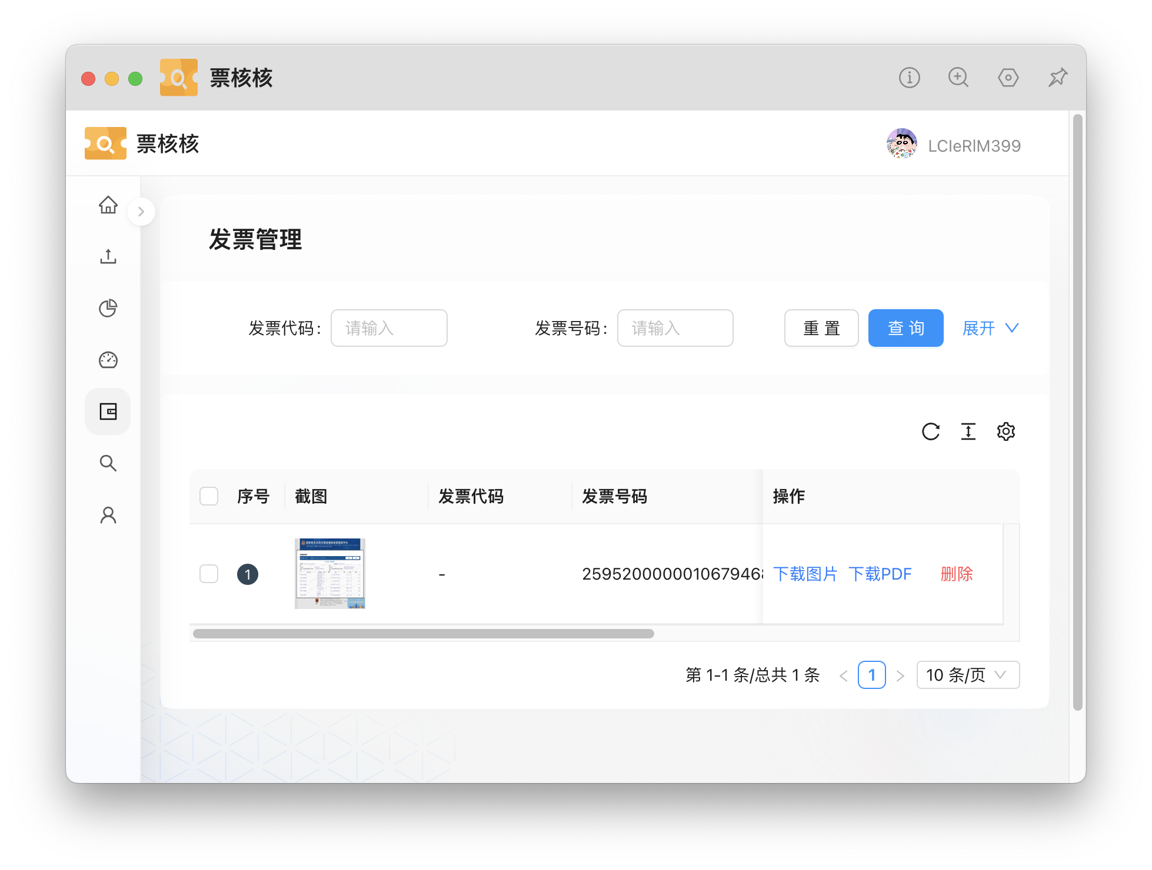This screenshot has width=1152, height=870.
Task: Click the LCIeRIM399 username text
Action: pos(974,146)
